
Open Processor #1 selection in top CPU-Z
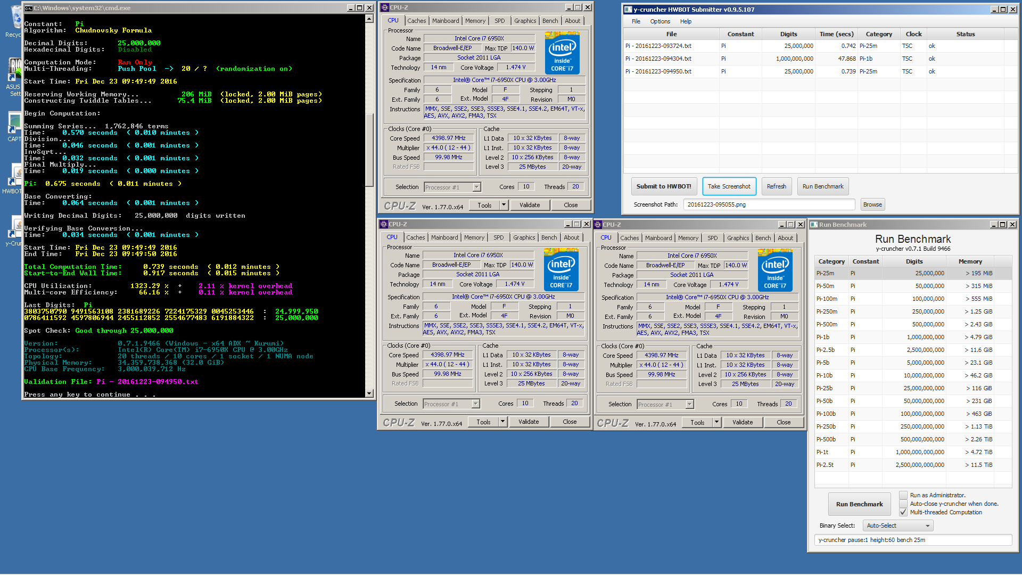453,187
